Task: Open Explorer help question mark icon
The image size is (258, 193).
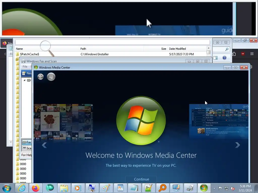Action: pyautogui.click(x=224, y=58)
